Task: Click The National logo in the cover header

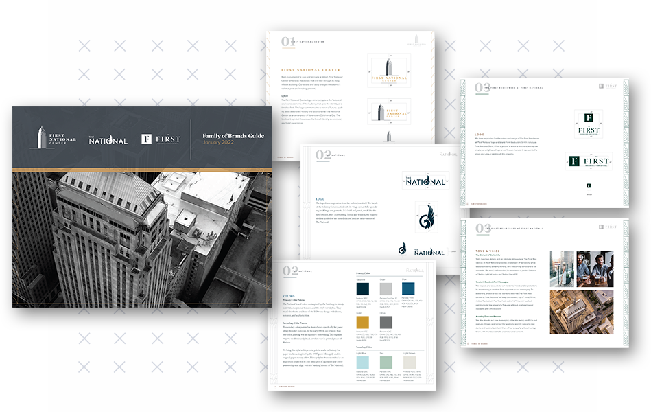Action: coord(108,139)
